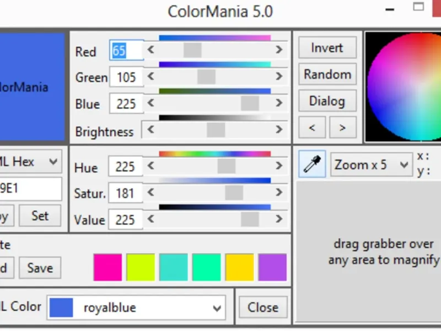Click the Set button

[x=40, y=216]
